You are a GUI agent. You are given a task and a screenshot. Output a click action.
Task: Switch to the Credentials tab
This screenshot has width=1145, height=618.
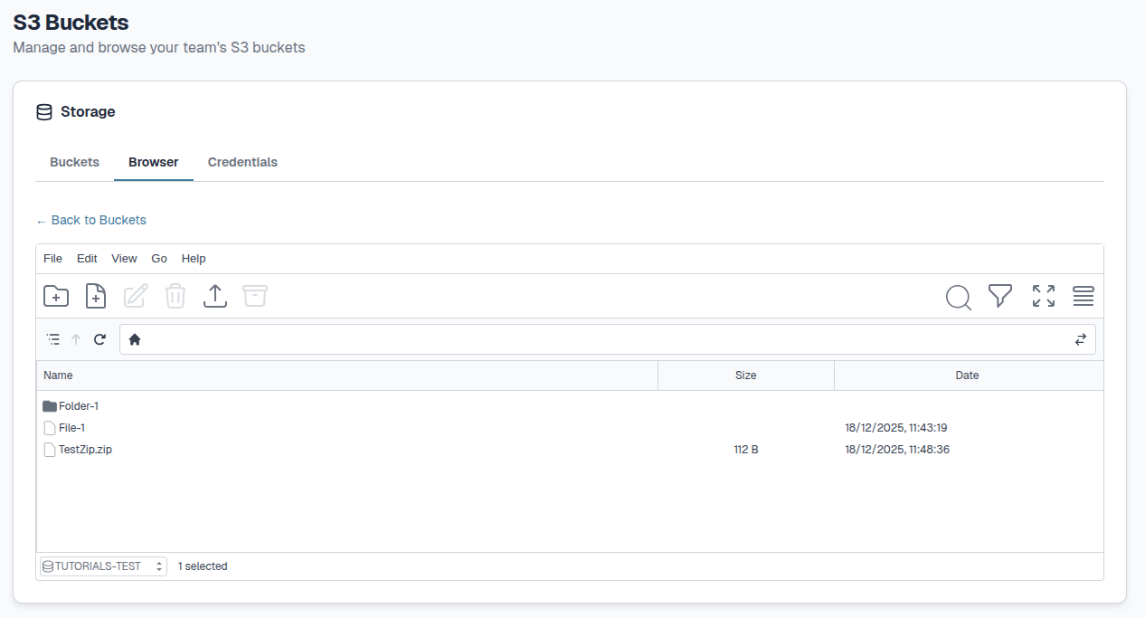pyautogui.click(x=242, y=163)
